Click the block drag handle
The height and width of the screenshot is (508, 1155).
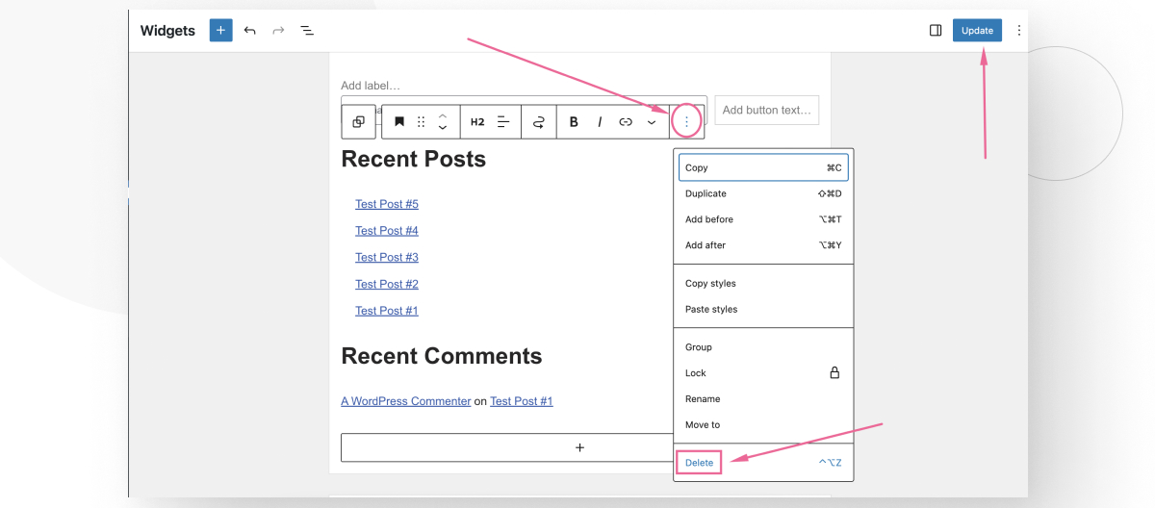[421, 122]
